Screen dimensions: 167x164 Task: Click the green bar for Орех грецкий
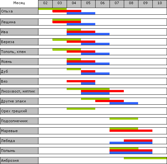tap(81, 109)
